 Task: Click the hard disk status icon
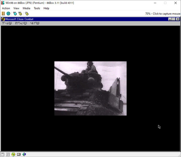click(x=19, y=154)
